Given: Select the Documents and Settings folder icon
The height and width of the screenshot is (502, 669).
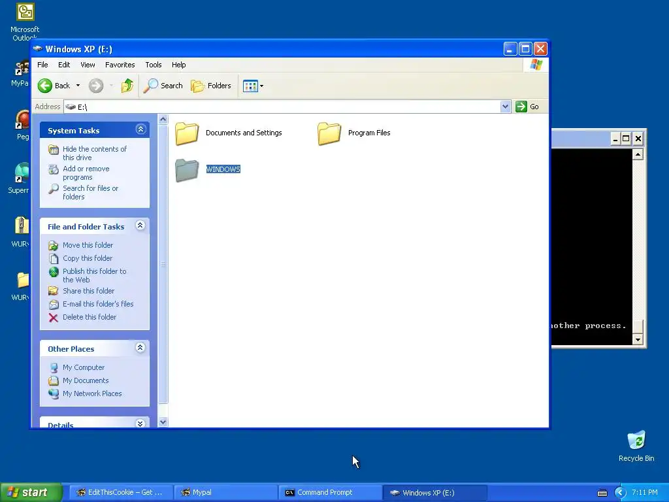Looking at the screenshot, I should 187,133.
